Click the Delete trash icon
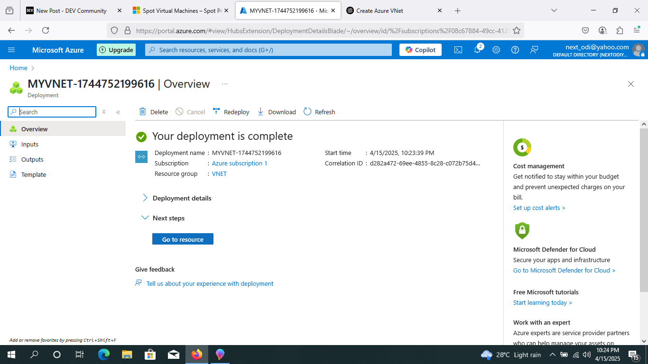 142,111
